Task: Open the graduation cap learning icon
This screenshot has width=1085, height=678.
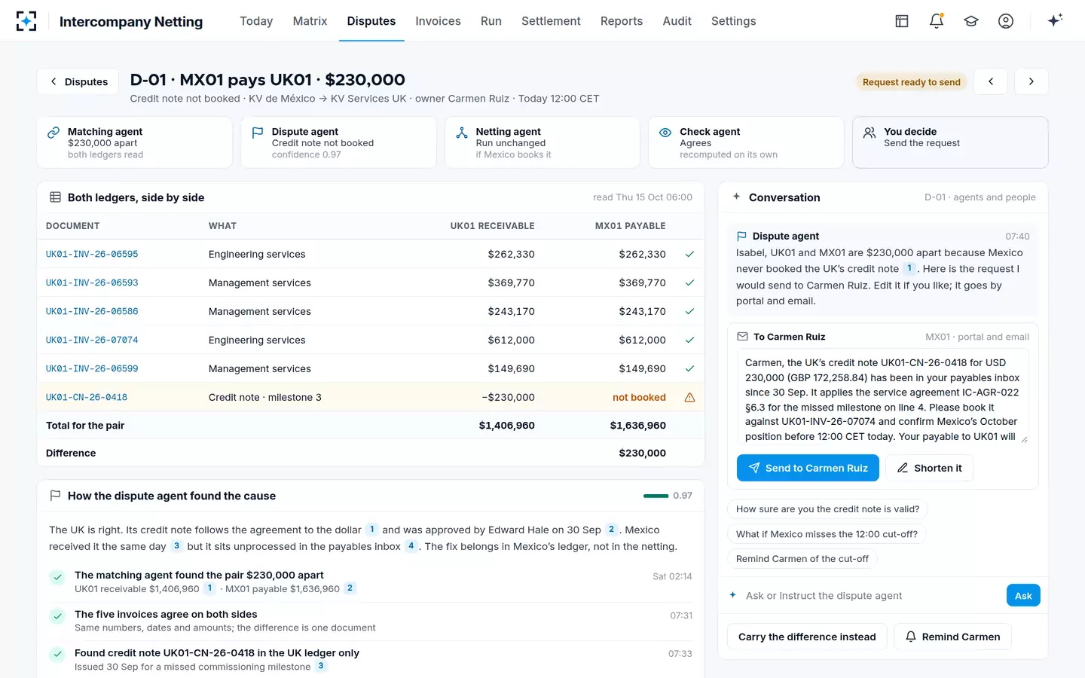Action: pyautogui.click(x=971, y=21)
